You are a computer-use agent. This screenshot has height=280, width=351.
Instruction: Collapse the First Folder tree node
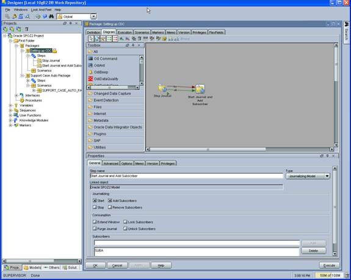pos(10,40)
